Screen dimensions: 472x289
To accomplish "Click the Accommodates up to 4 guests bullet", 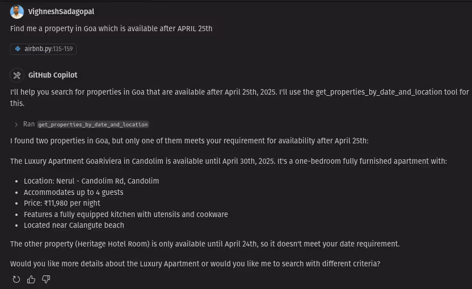I will coord(73,192).
